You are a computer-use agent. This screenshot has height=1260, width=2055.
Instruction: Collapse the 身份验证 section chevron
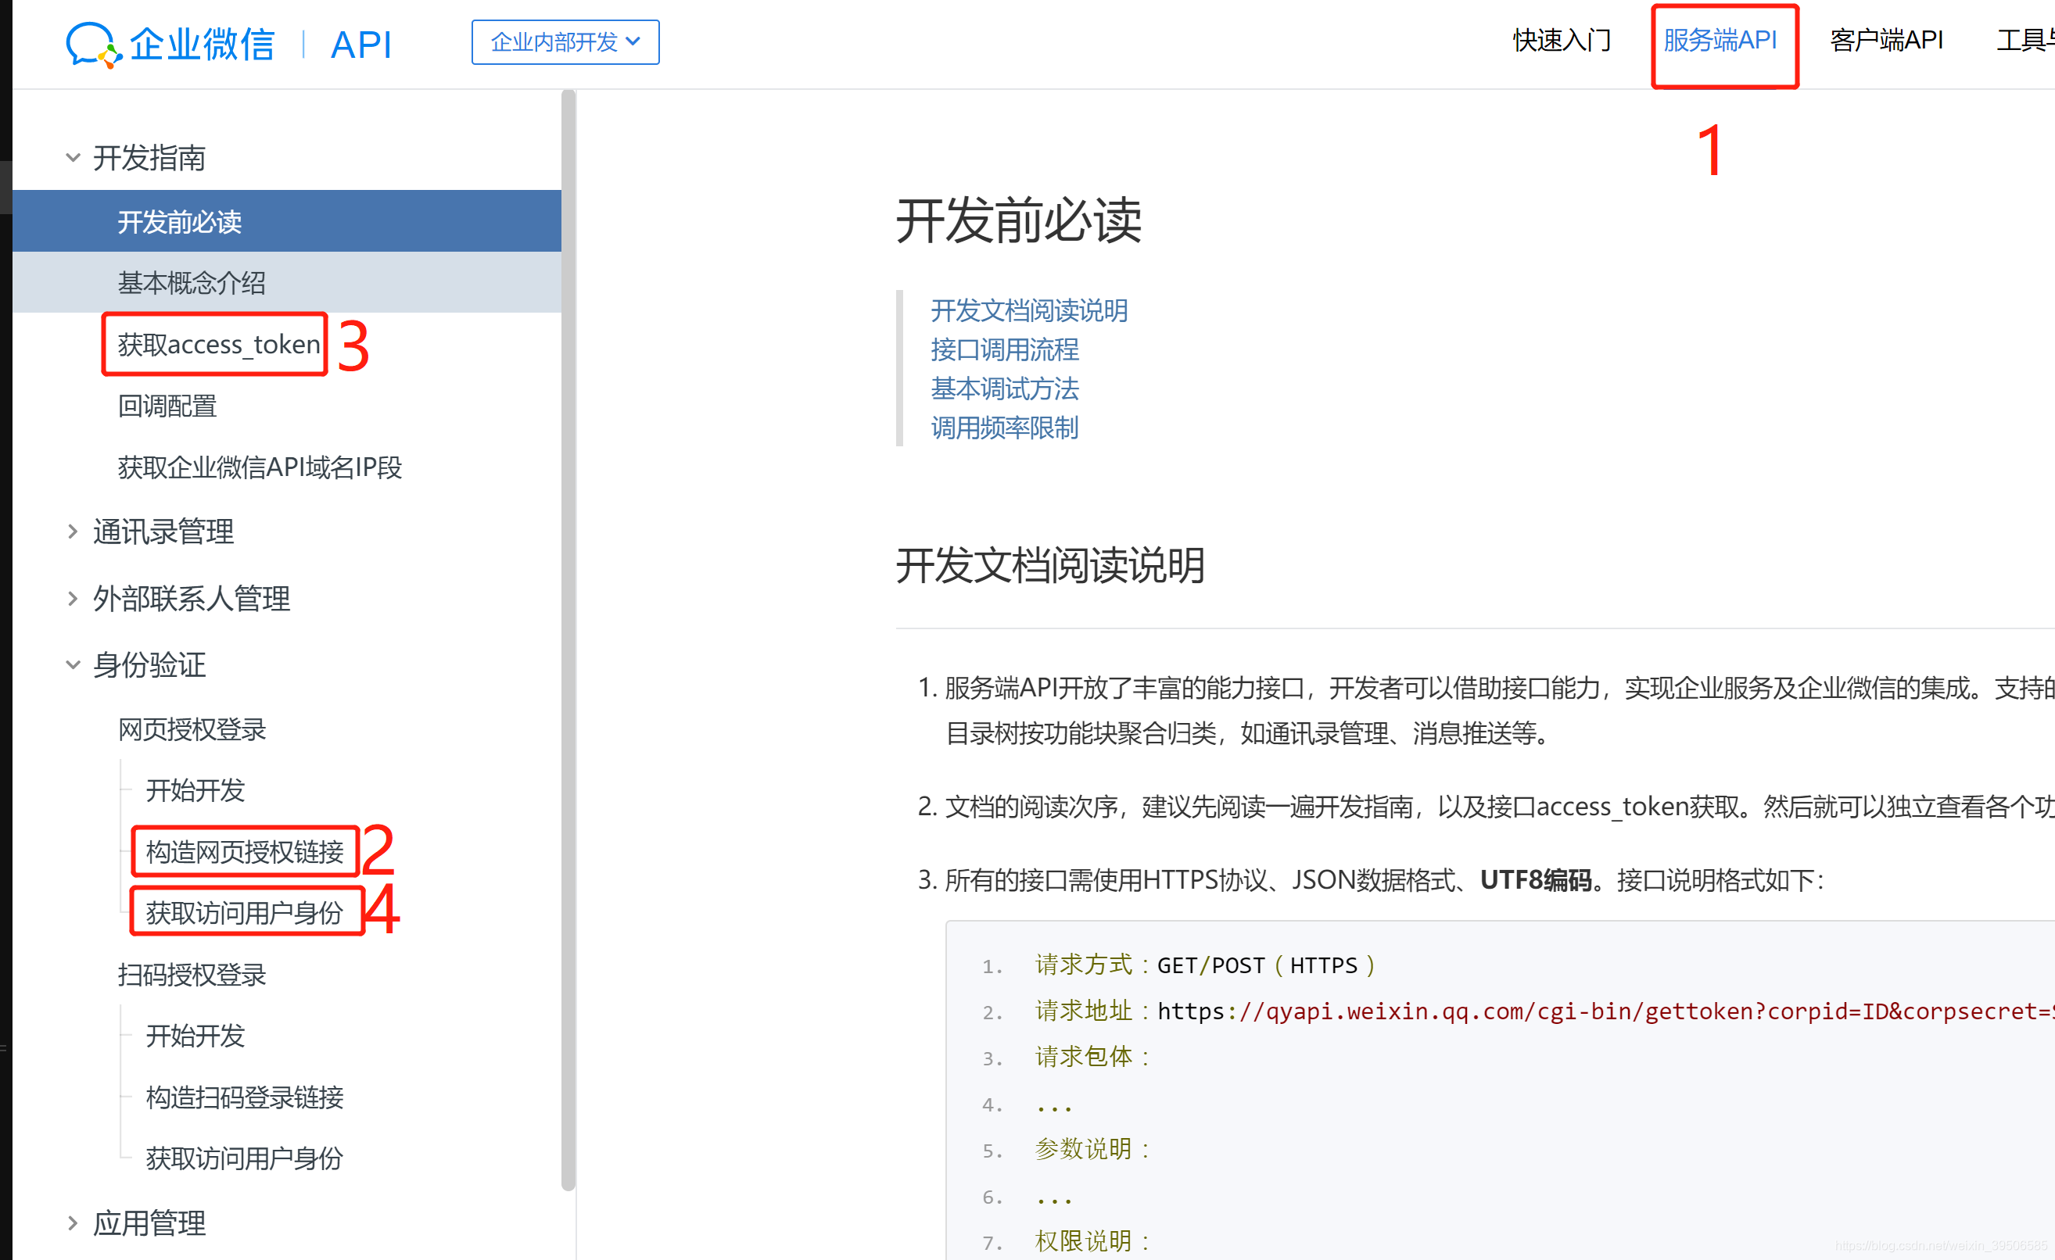pos(73,664)
